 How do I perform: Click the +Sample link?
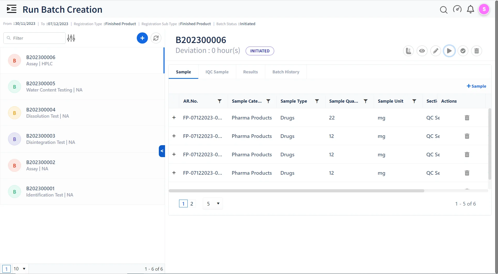476,86
